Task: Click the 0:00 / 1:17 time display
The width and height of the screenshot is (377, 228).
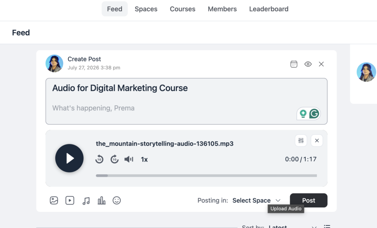Action: point(301,159)
